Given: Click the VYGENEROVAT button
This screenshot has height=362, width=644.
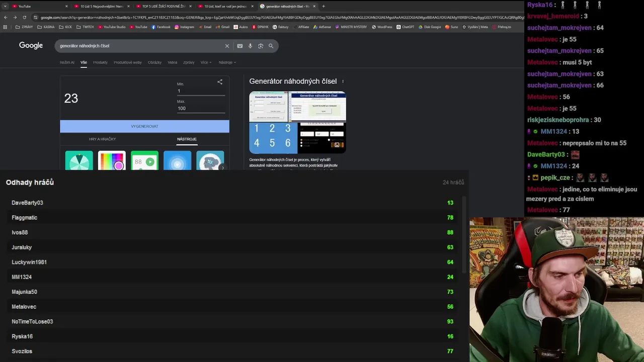Looking at the screenshot, I should point(144,126).
